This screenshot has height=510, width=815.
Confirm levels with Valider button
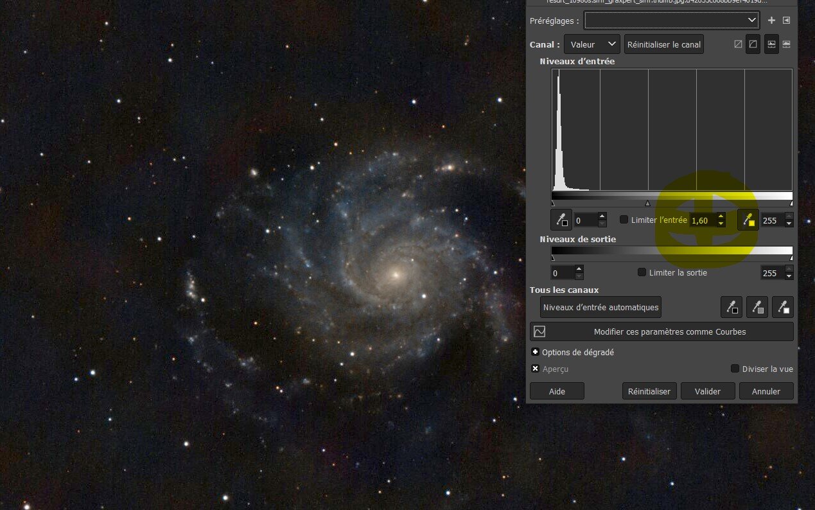(707, 391)
